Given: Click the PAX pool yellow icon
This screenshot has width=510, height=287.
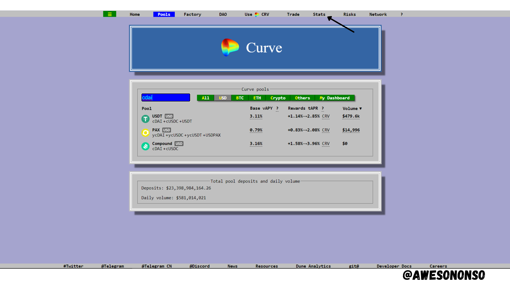Looking at the screenshot, I should [145, 133].
